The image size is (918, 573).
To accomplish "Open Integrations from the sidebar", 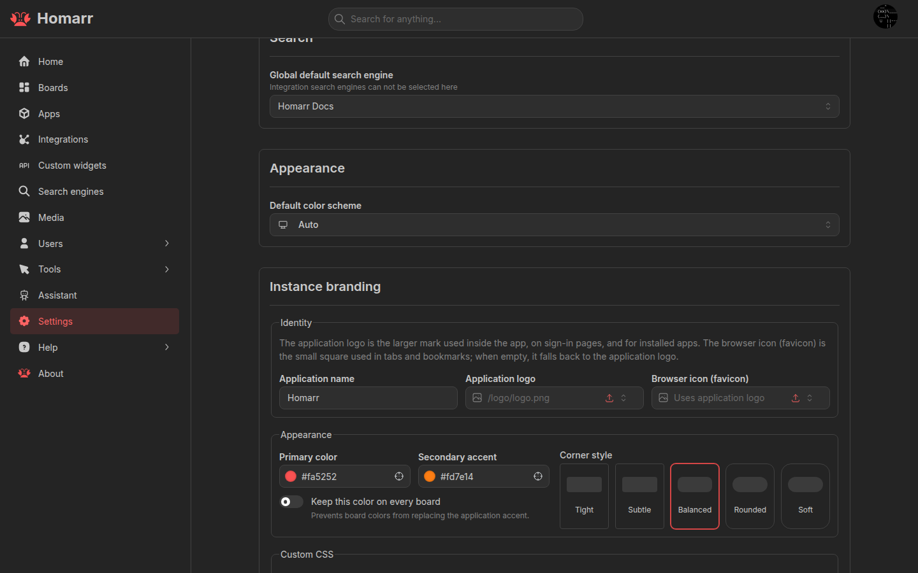I will pos(94,139).
